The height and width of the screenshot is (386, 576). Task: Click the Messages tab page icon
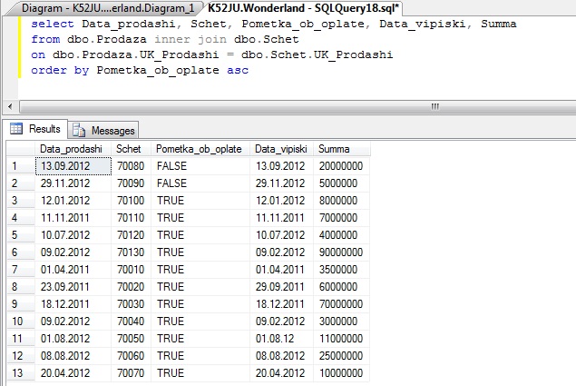[79, 130]
